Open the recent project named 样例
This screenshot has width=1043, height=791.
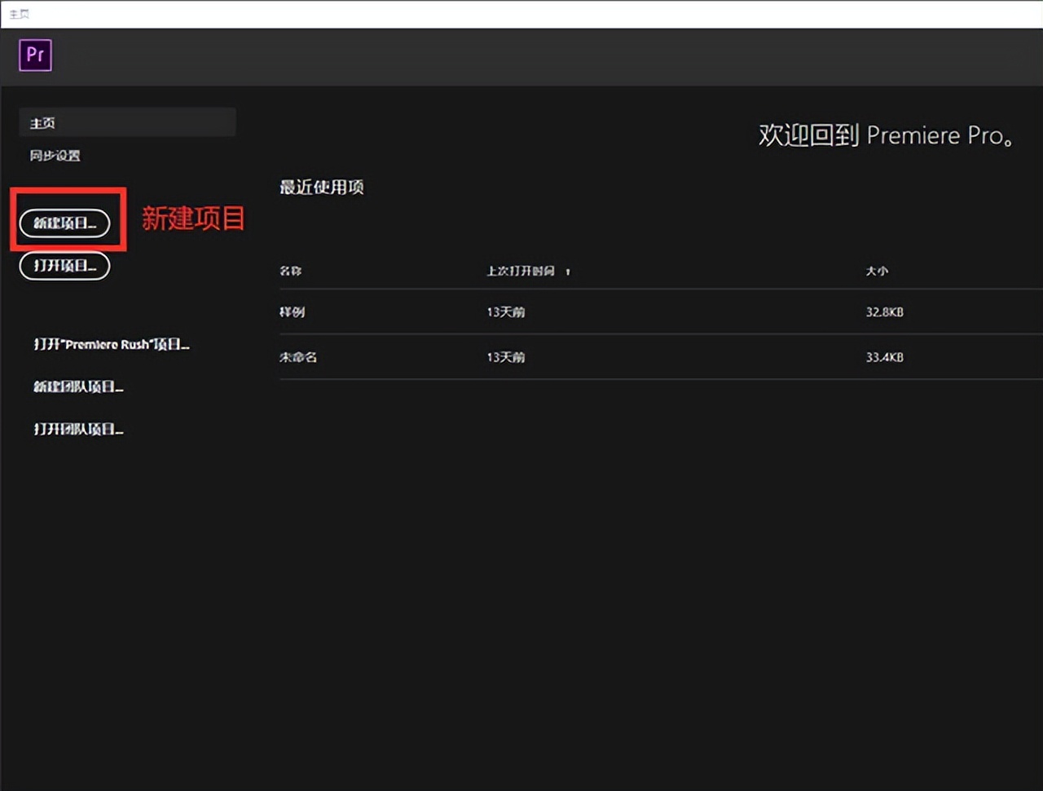tap(293, 312)
